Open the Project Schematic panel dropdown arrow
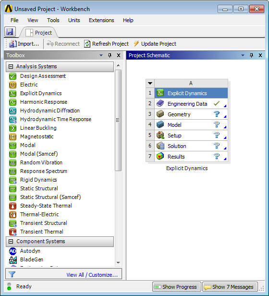This screenshot has width=269, height=296. (243, 55)
